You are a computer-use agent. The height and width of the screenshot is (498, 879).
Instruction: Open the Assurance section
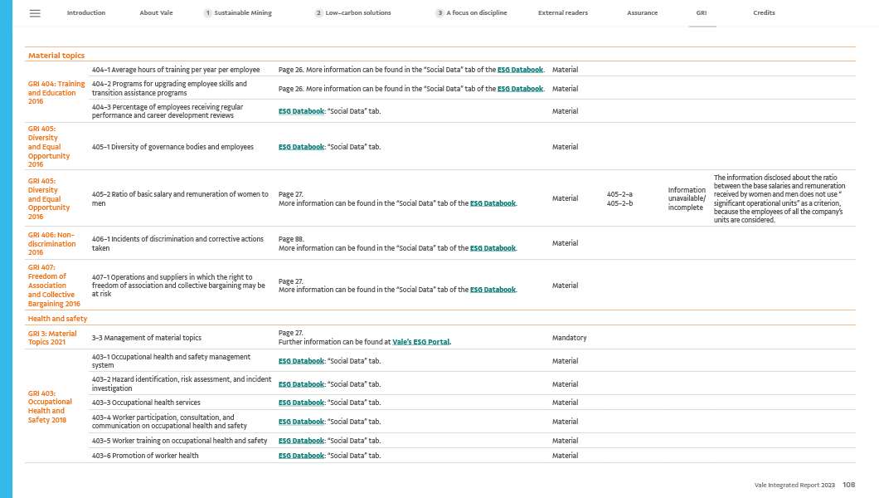pos(642,13)
